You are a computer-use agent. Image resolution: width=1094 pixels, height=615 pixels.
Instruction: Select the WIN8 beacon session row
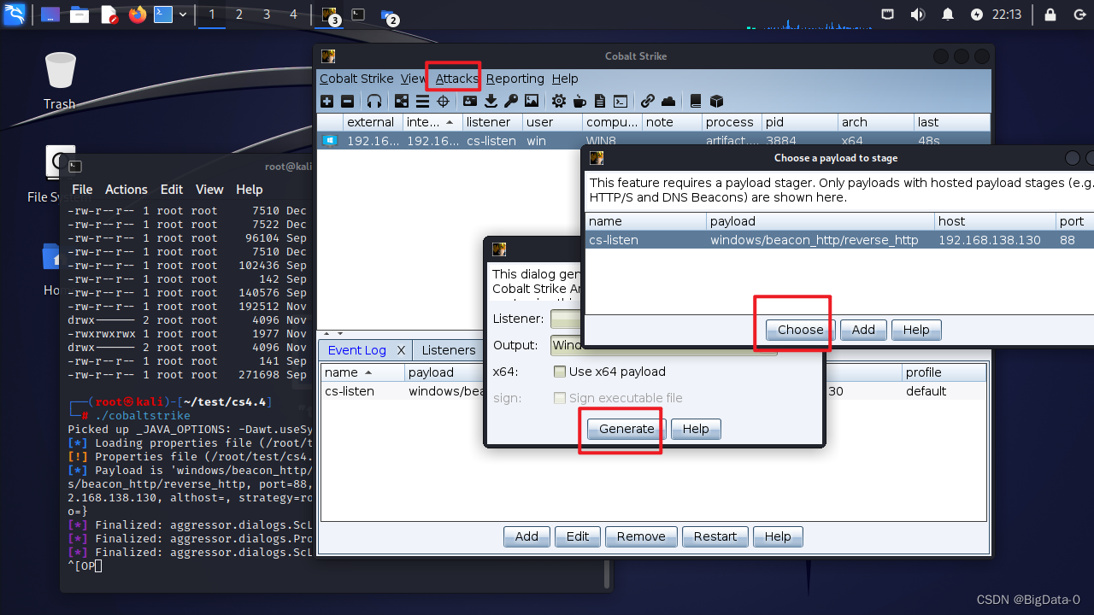click(653, 141)
